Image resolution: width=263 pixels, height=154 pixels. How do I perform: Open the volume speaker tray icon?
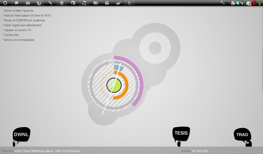coord(243,3)
